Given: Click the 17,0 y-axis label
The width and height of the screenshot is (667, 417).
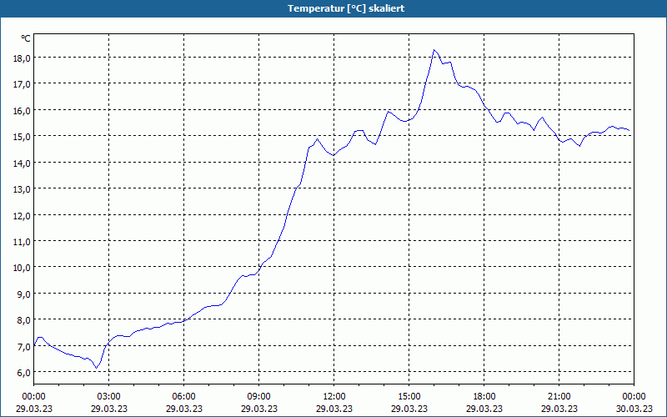Looking at the screenshot, I should [x=22, y=84].
